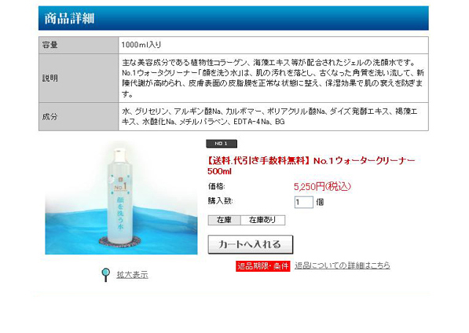The width and height of the screenshot is (469, 333).
Task: Click the 在庫 stock label cell
Action: coord(224,220)
